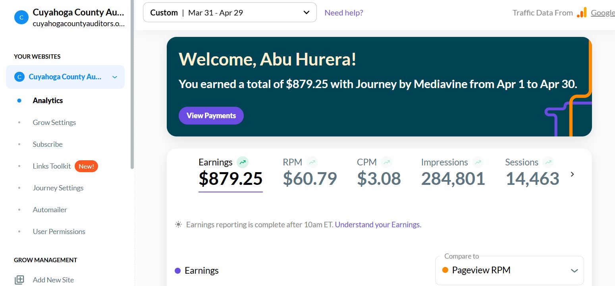Open Grow Settings in sidebar
Viewport: 615px width, 286px height.
[54, 122]
